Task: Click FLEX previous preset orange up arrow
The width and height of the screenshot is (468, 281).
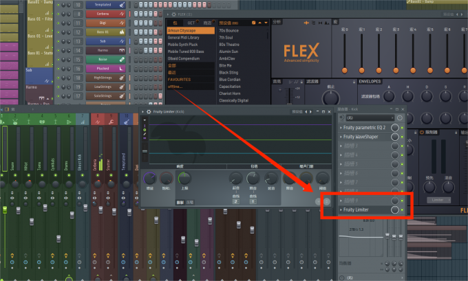Action: pos(259,23)
